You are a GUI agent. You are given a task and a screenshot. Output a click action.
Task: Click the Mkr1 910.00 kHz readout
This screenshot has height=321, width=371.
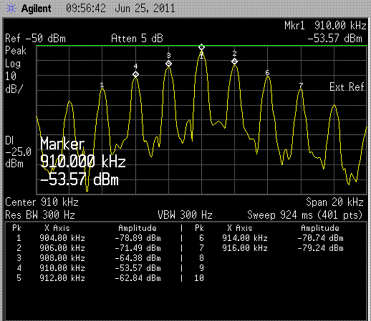325,25
